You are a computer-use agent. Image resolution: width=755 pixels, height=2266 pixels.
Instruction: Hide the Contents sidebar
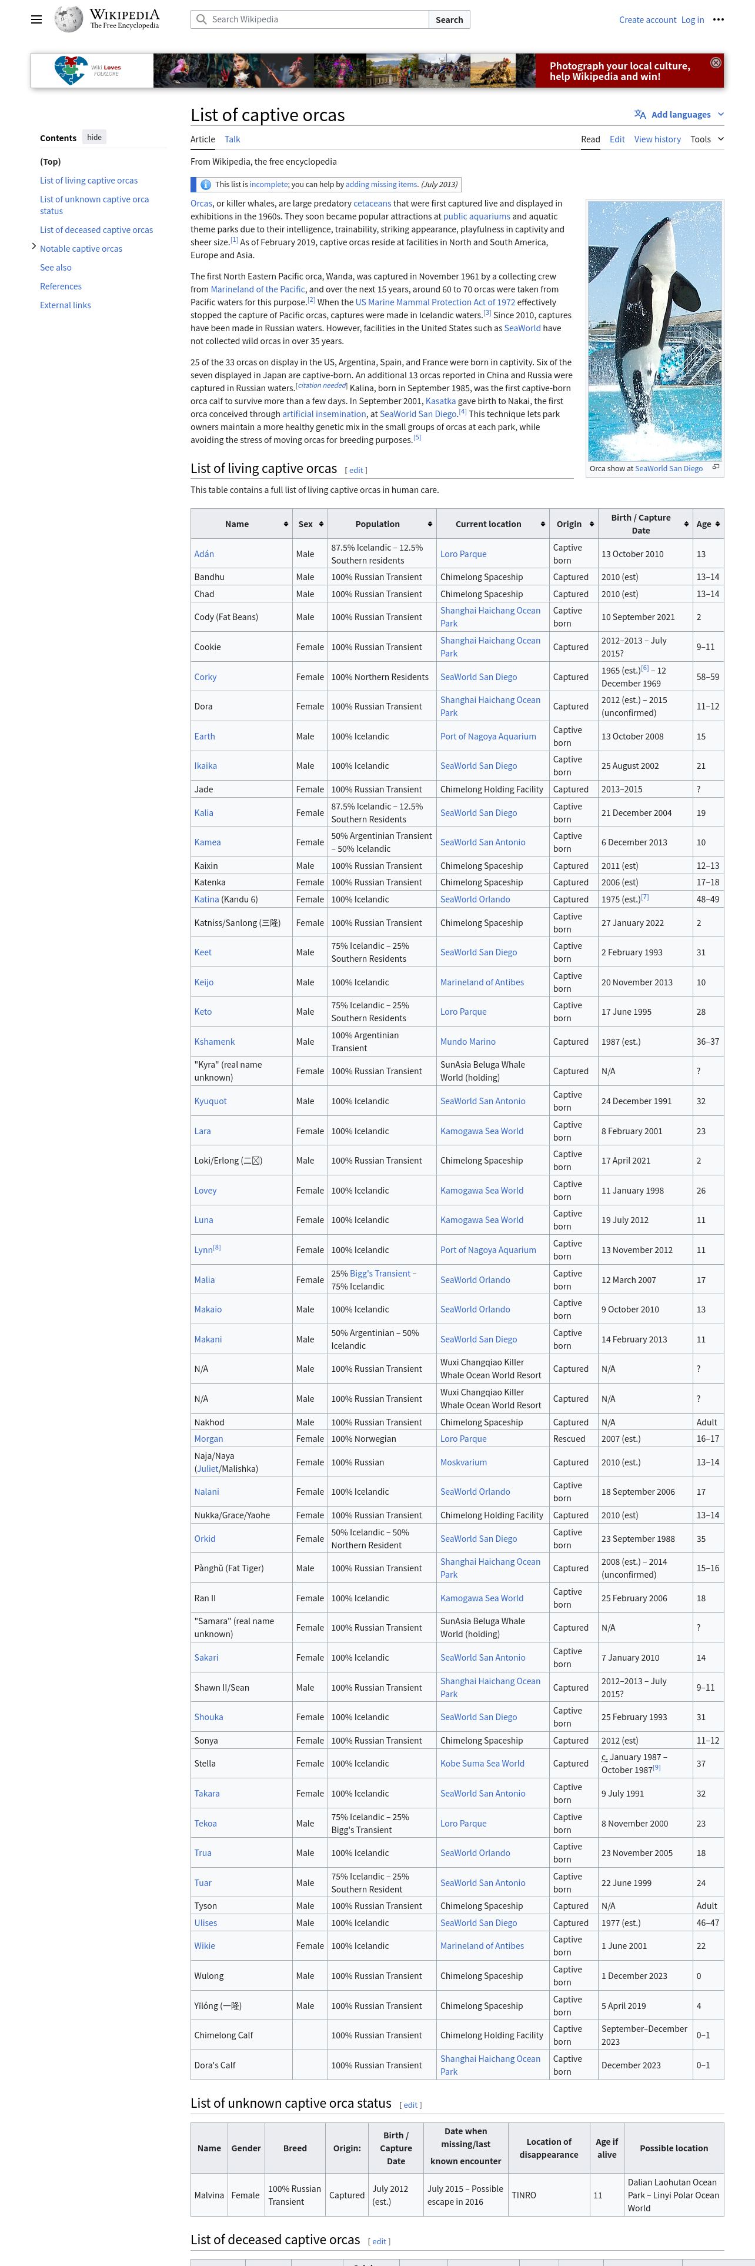coord(94,137)
